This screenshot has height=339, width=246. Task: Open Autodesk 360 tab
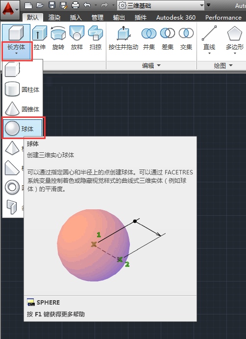pyautogui.click(x=176, y=18)
